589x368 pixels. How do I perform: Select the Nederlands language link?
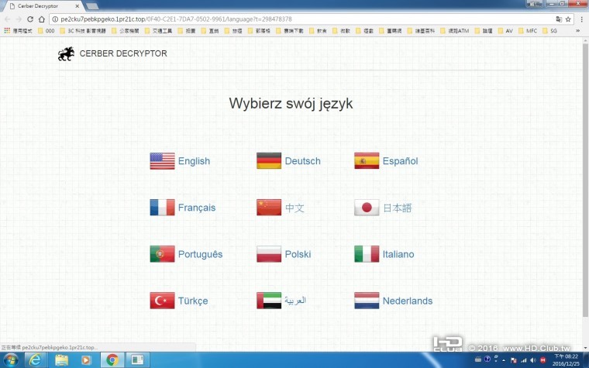tap(408, 301)
